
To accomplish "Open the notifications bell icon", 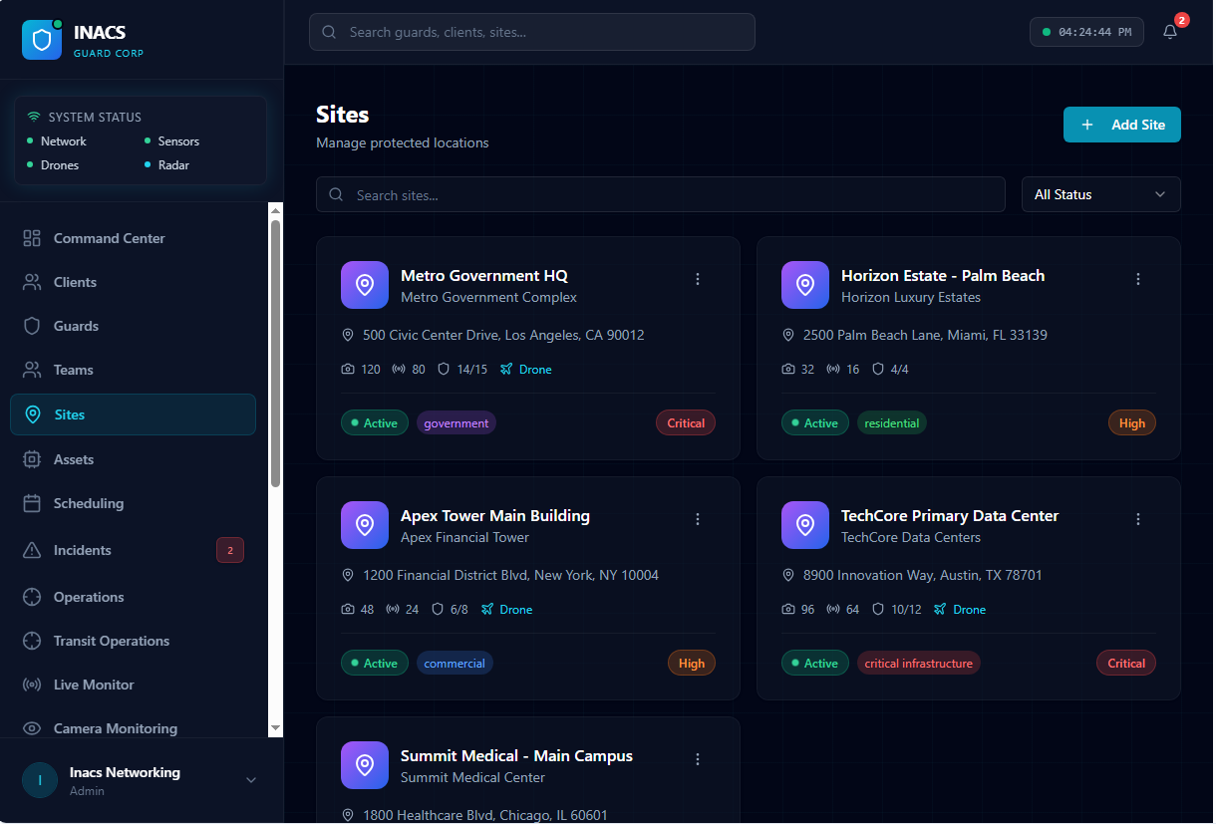I will point(1170,32).
